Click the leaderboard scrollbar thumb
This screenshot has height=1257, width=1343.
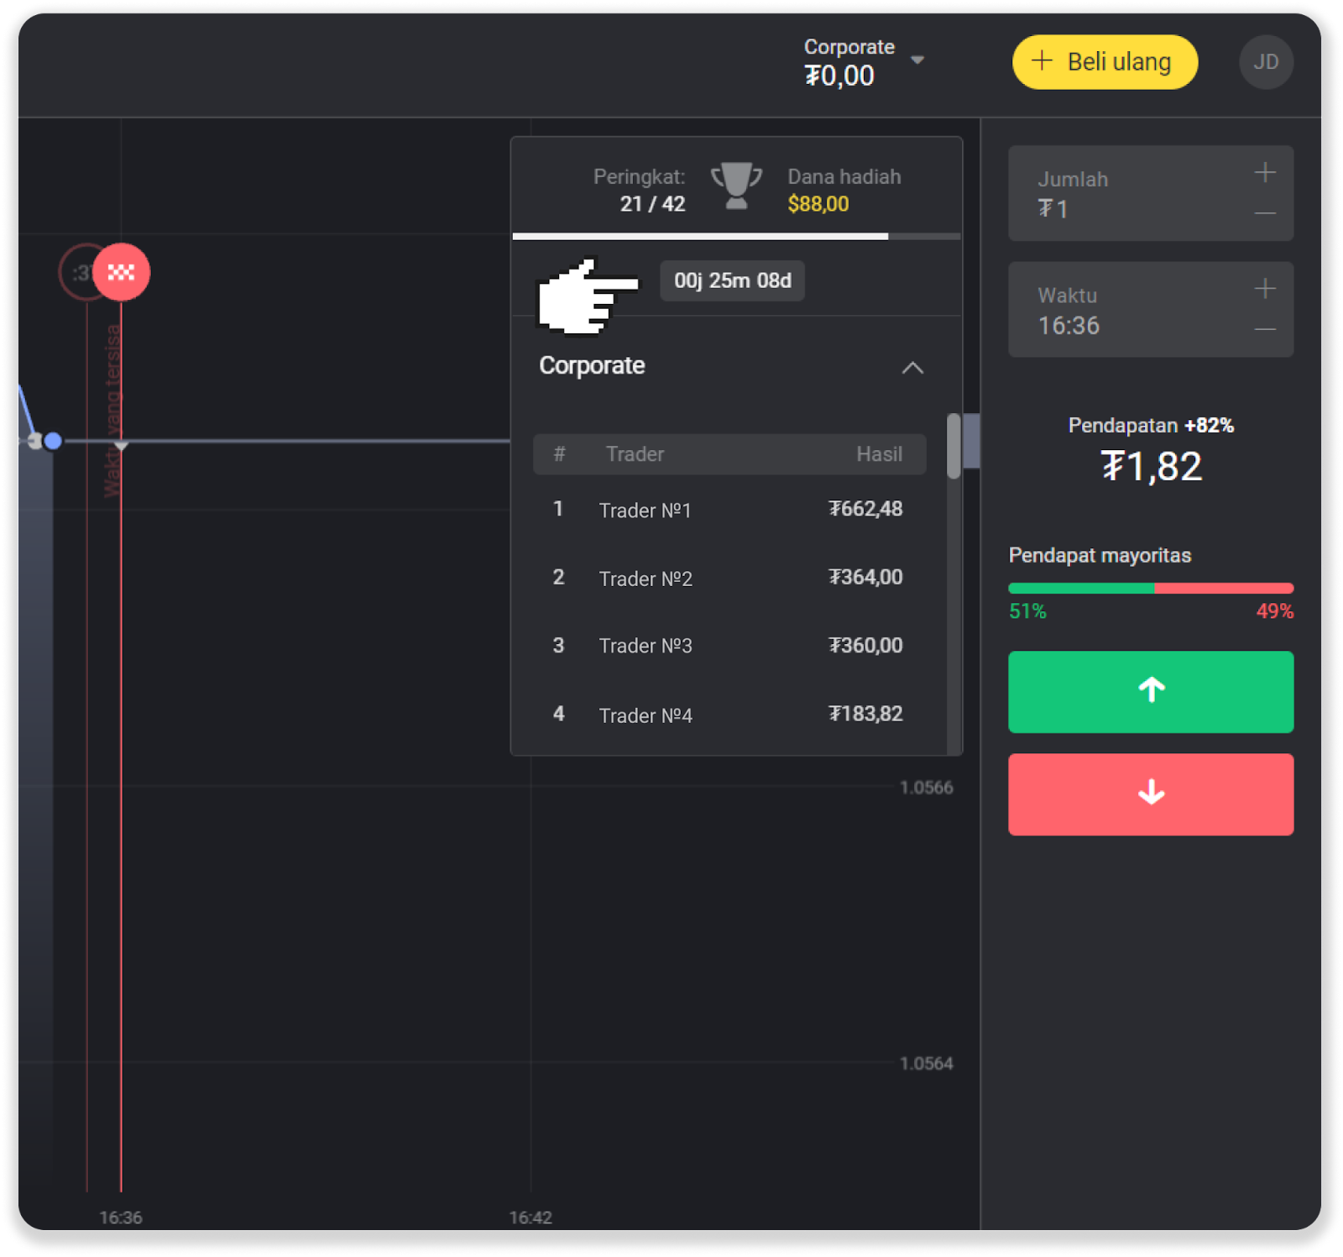click(954, 446)
